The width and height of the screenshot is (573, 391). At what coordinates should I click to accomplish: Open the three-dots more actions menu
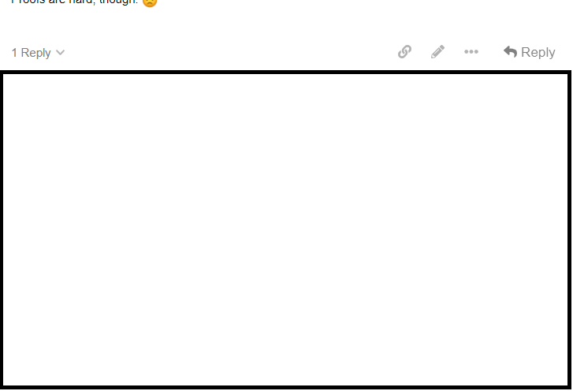[471, 52]
